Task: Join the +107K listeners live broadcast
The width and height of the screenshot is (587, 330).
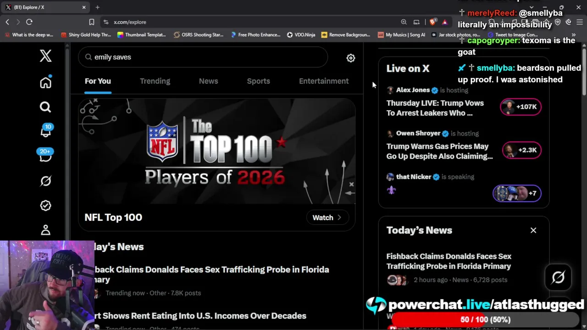Action: point(521,107)
